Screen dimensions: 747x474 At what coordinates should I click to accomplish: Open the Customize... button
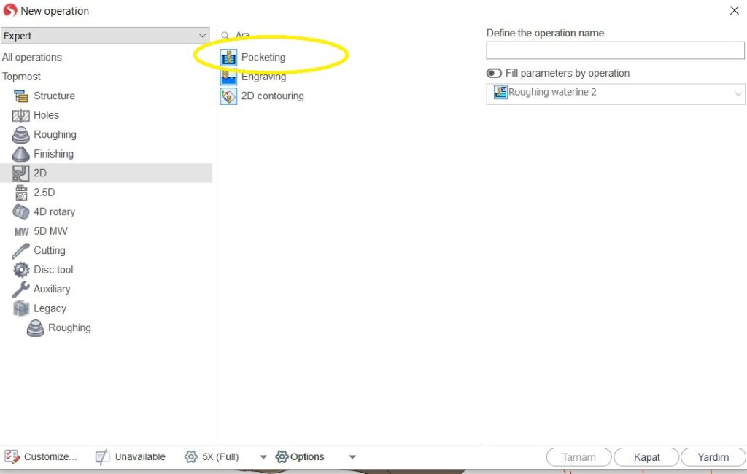(41, 457)
